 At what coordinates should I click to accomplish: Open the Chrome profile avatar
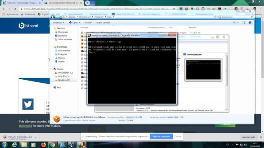point(255,9)
